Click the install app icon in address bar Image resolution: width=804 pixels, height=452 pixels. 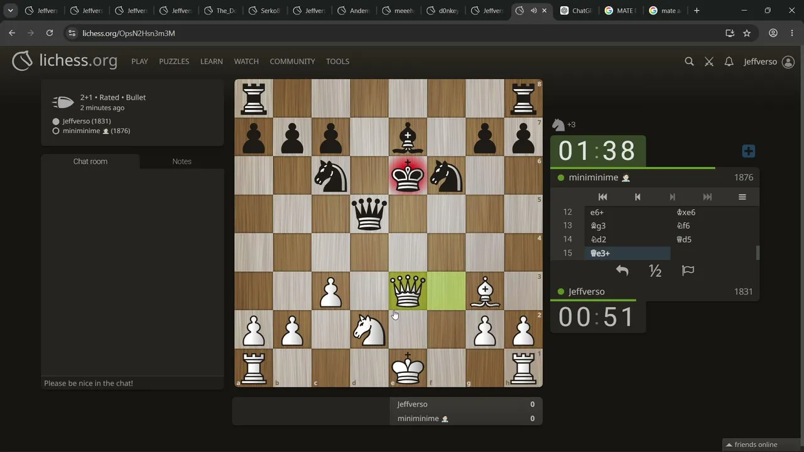[x=730, y=33]
